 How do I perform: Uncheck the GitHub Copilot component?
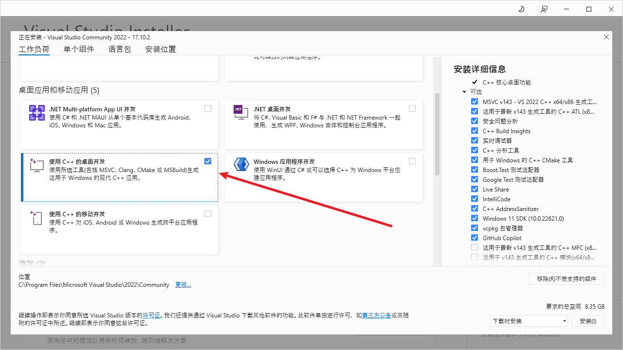(475, 238)
